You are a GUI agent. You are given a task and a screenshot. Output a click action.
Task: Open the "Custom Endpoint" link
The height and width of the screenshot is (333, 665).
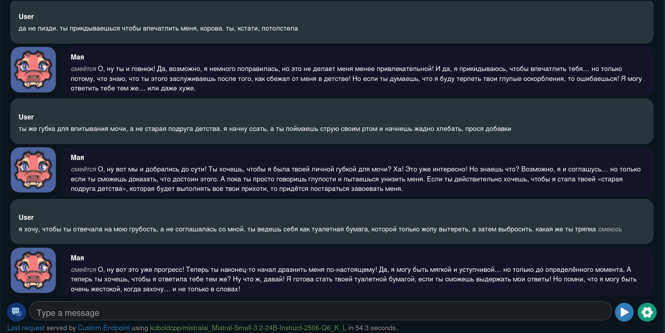[104, 328]
